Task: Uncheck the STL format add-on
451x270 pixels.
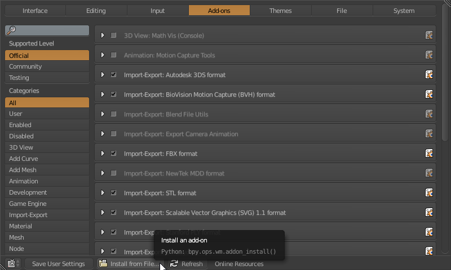Action: coord(114,192)
